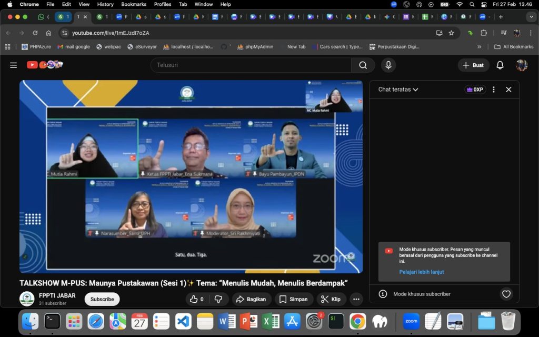Dislike the video with thumbs down
This screenshot has height=337, width=539.
pyautogui.click(x=218, y=299)
